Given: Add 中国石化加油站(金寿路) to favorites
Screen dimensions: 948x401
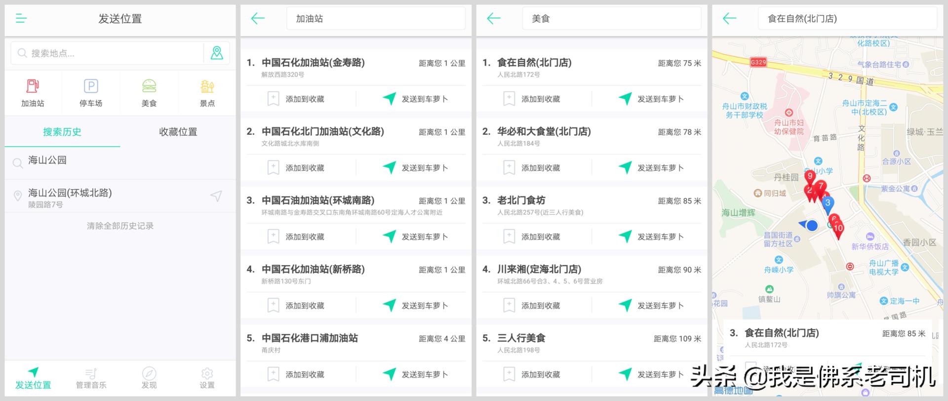Looking at the screenshot, I should 296,99.
